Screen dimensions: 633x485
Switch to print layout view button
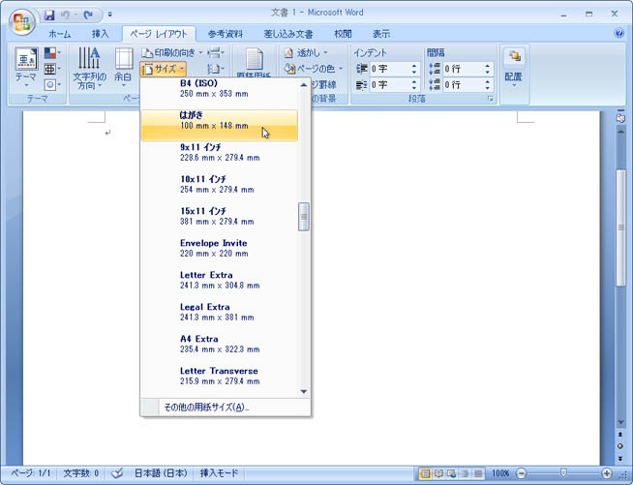pos(425,473)
